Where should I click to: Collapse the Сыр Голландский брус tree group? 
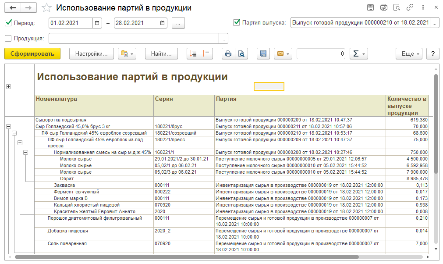(8, 126)
